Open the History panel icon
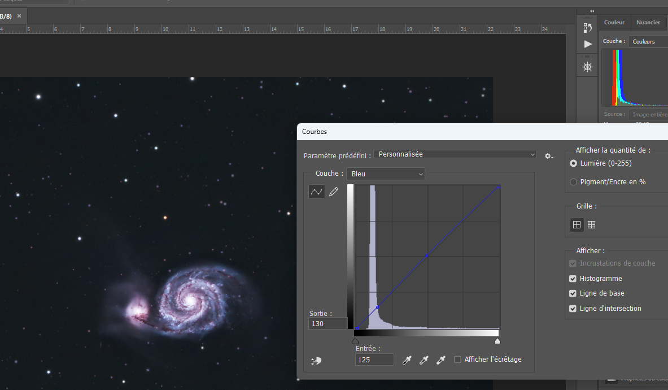 pos(587,28)
